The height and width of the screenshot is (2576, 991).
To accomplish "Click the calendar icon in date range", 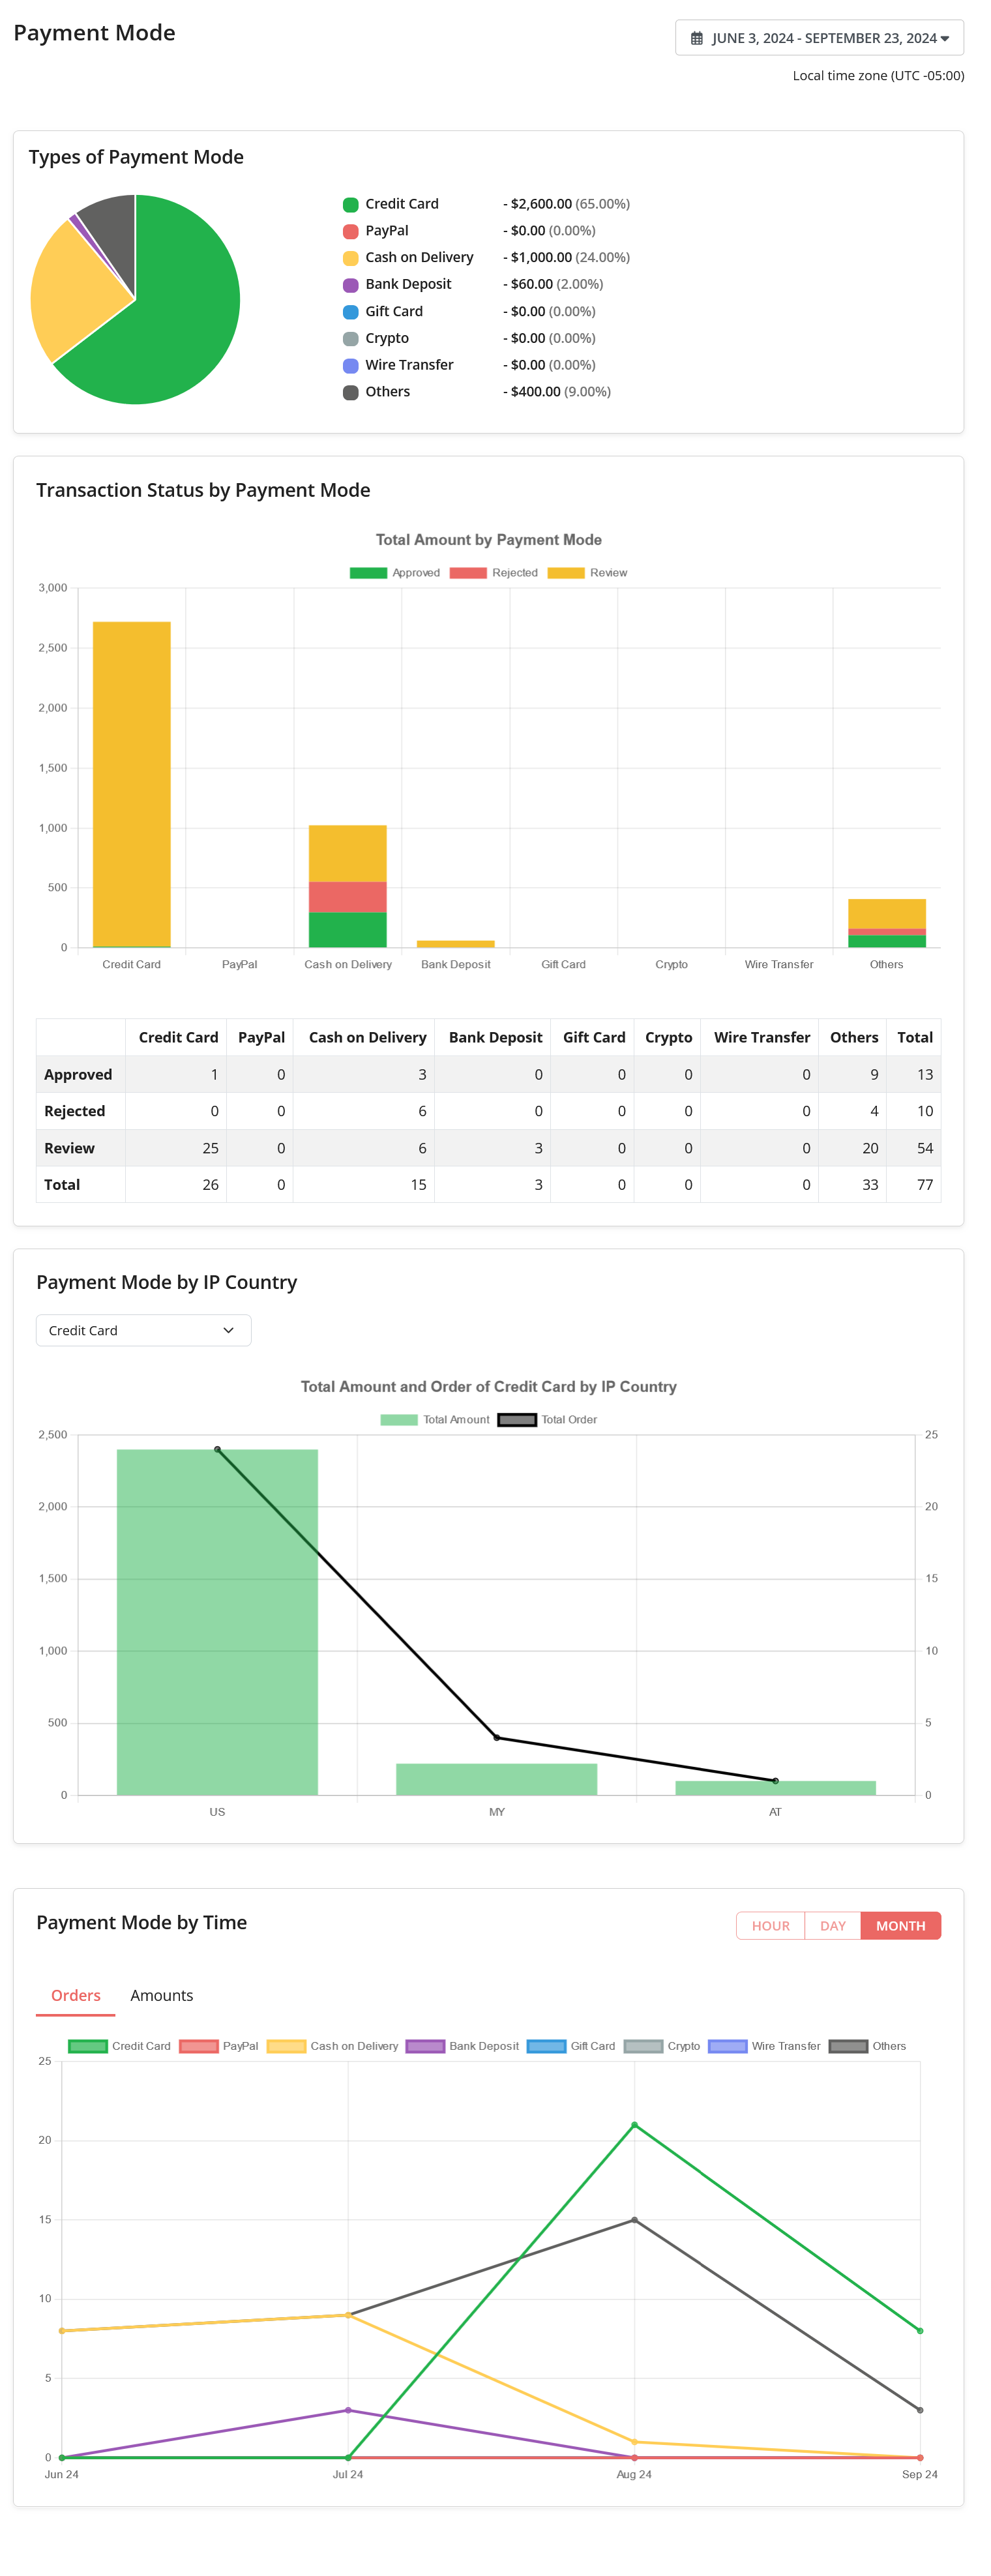I will coord(697,38).
